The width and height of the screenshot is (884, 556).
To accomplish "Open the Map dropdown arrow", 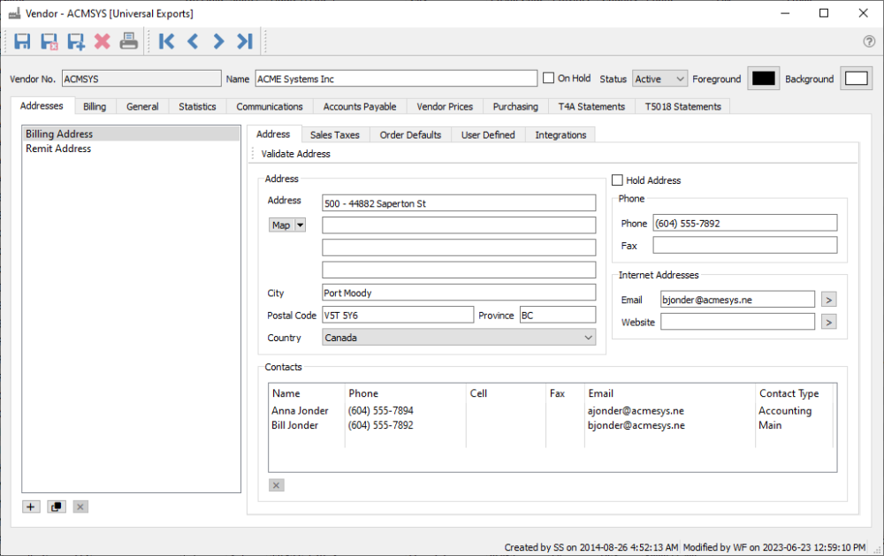I will pos(301,225).
